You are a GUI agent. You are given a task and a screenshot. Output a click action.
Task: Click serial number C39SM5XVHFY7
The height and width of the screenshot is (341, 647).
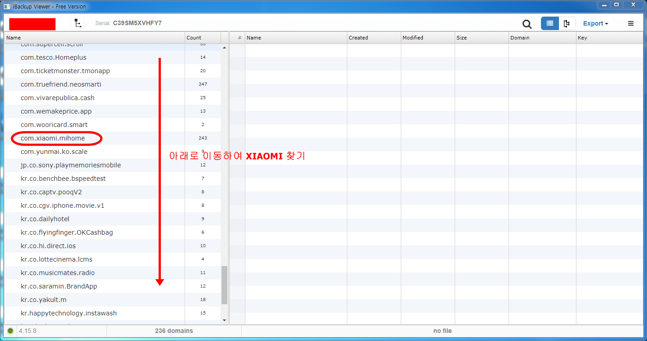137,23
